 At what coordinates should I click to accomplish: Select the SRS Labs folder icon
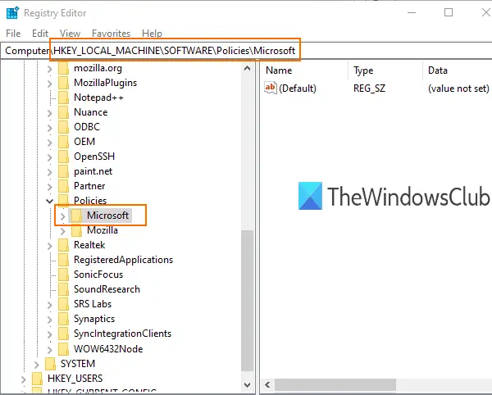(x=63, y=304)
